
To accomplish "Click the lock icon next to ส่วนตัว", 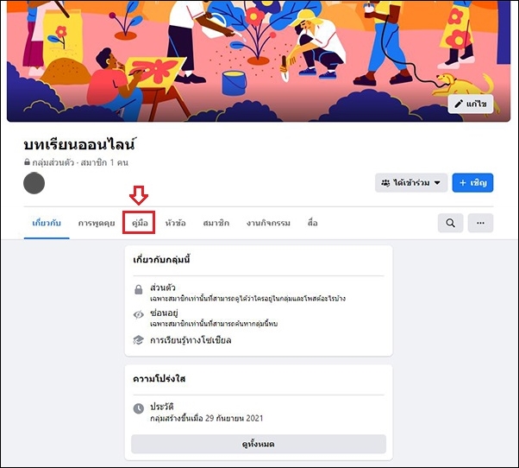I will click(138, 289).
